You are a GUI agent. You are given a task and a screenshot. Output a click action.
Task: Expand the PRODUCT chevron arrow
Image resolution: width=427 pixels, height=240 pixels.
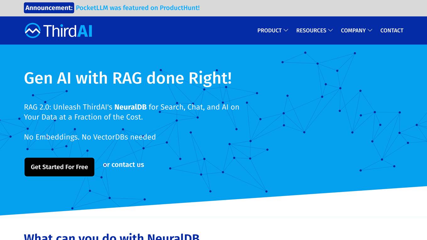286,30
